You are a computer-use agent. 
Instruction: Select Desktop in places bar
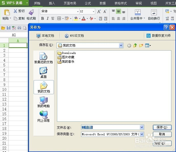(x=43, y=73)
